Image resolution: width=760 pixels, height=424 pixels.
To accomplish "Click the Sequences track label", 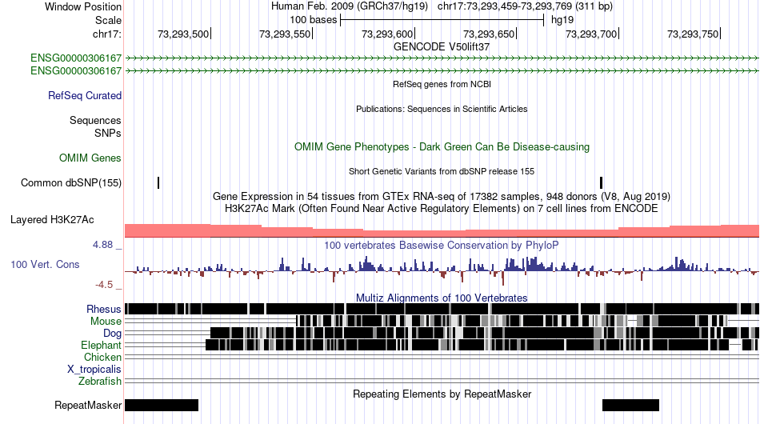I will [x=95, y=120].
